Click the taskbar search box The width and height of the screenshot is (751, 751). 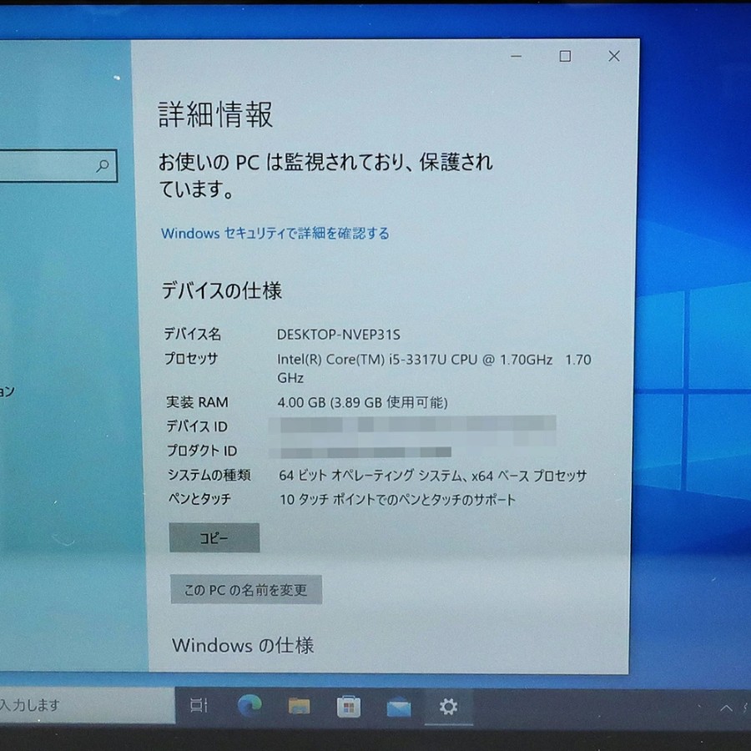coord(87,704)
